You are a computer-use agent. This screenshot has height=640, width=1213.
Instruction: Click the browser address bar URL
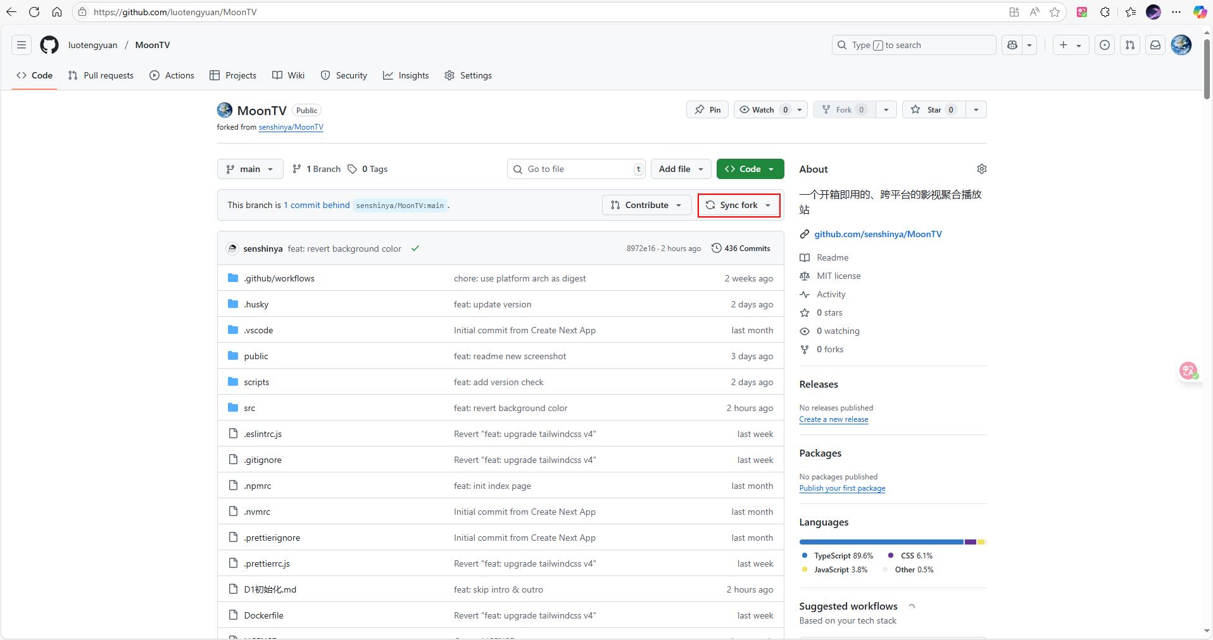point(175,12)
